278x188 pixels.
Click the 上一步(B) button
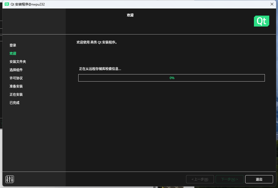point(200,180)
